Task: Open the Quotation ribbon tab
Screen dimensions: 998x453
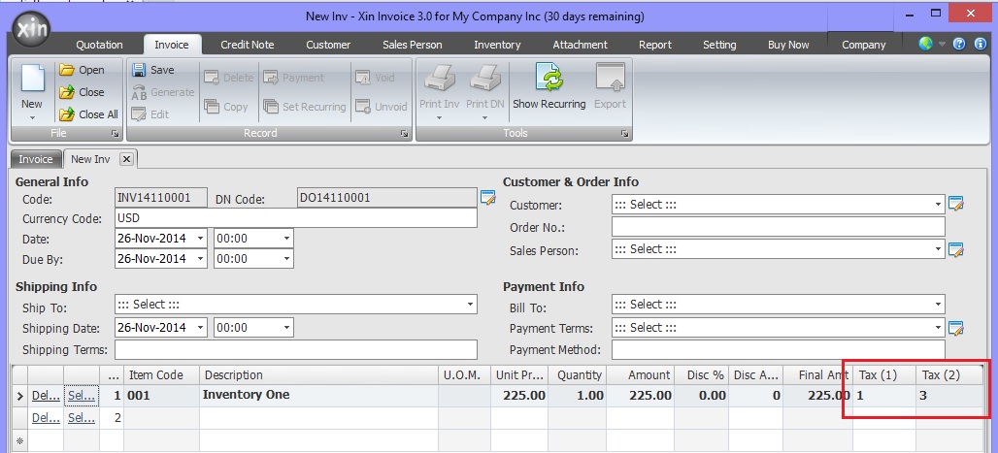Action: point(99,45)
